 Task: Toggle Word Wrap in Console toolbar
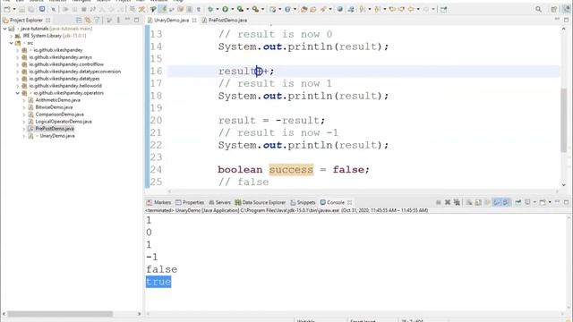point(487,202)
